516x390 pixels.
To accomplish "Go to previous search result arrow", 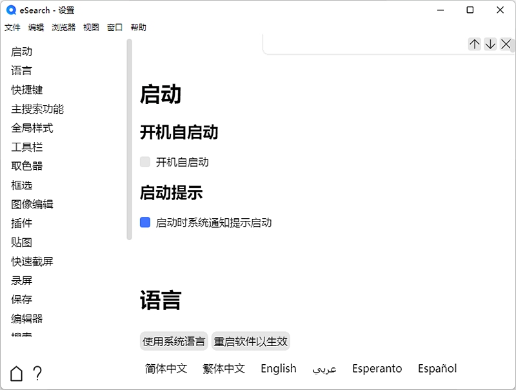I will tap(475, 44).
